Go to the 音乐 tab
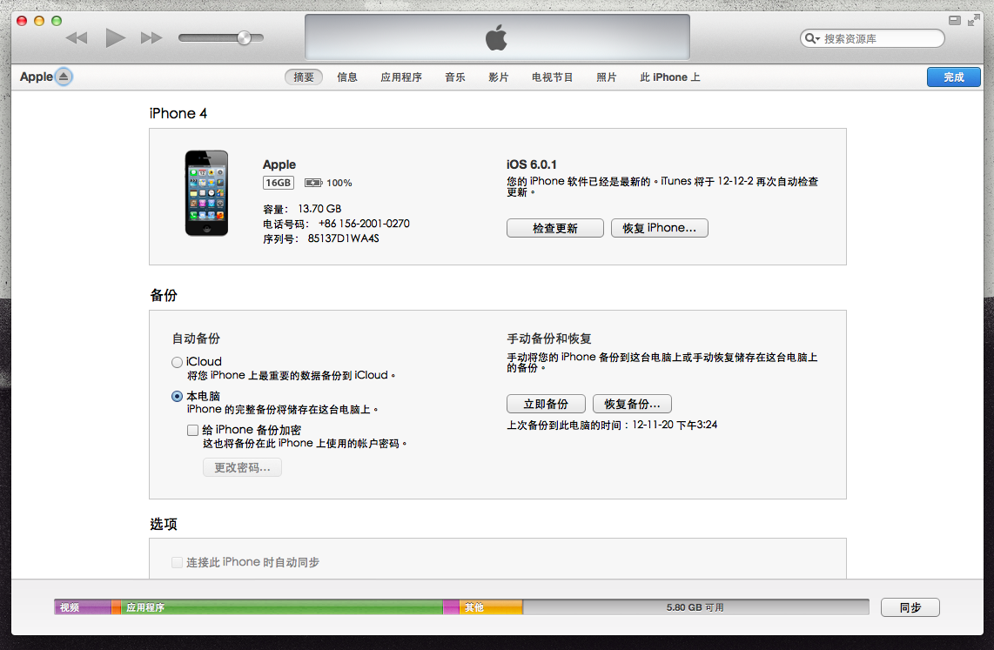The width and height of the screenshot is (994, 650). pos(454,77)
